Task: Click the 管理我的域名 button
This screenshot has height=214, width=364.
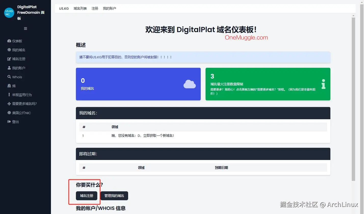Action: pyautogui.click(x=114, y=196)
